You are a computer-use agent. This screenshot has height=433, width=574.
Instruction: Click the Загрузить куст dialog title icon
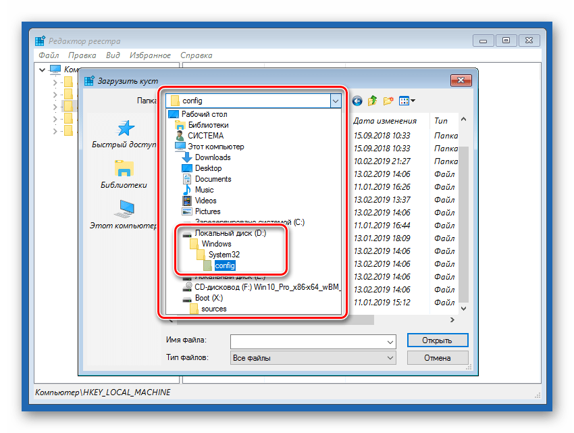click(x=89, y=80)
